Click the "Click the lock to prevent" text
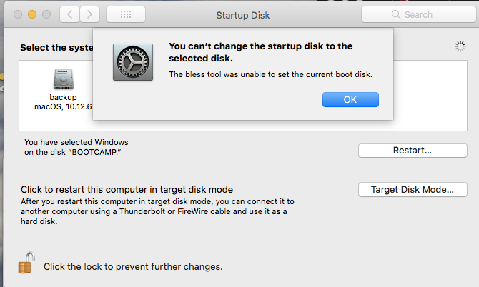 pos(133,267)
